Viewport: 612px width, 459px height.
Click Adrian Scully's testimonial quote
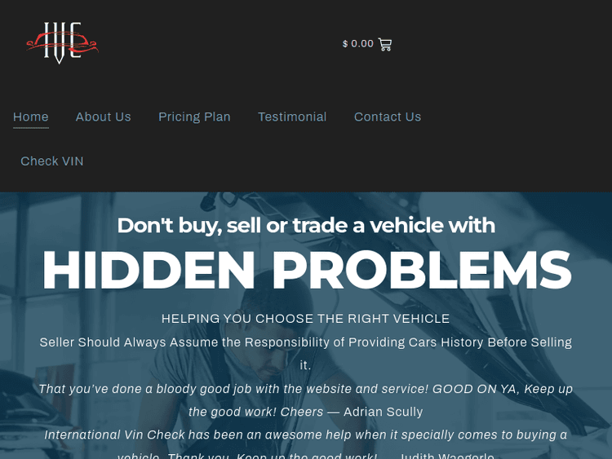(x=306, y=400)
